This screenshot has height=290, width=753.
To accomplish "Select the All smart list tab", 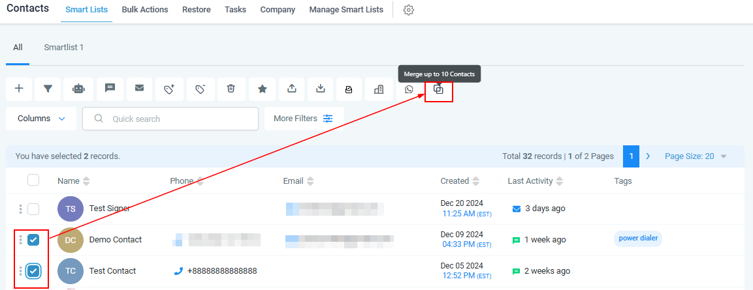I will 18,48.
